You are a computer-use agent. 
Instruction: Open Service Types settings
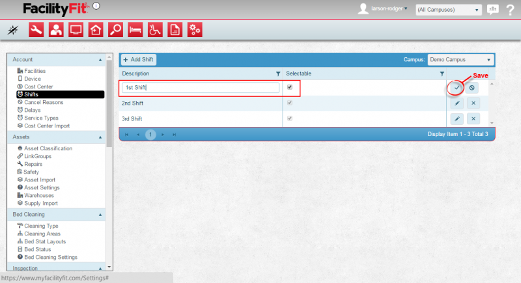38,118
